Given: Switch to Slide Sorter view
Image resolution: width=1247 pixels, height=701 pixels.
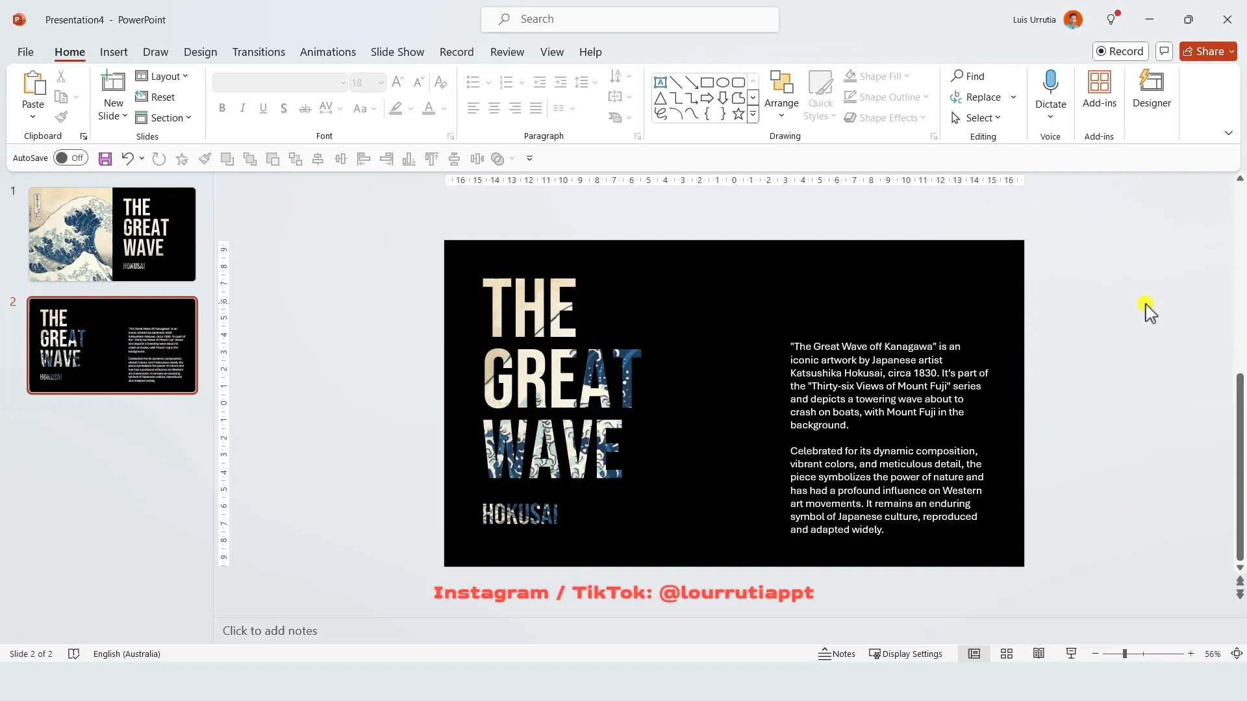Looking at the screenshot, I should tap(1007, 654).
